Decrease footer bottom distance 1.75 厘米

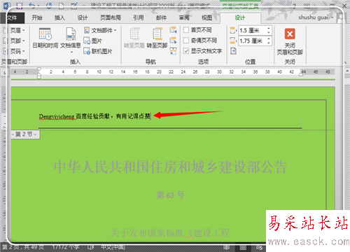point(268,43)
